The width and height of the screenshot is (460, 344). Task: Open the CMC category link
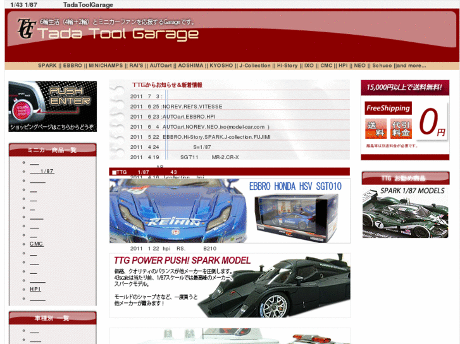[x=36, y=244]
